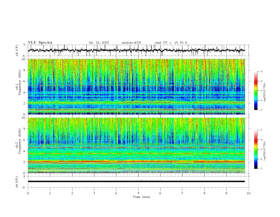Select the "start UT = 15:10:0" header text
Screen dimensions: 280x217
point(171,43)
